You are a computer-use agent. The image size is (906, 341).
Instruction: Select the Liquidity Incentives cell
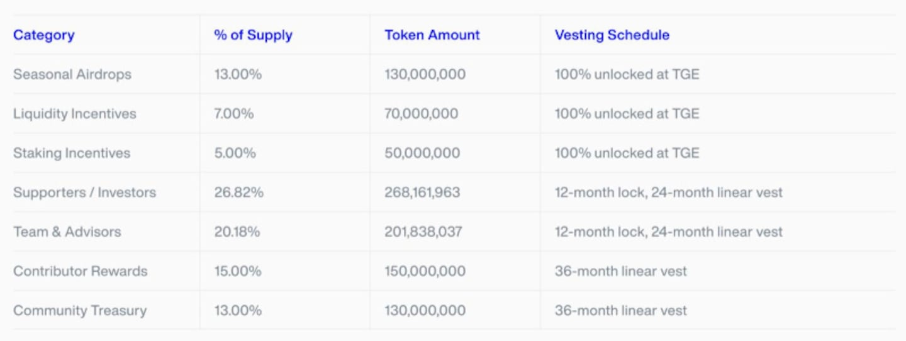tap(75, 114)
